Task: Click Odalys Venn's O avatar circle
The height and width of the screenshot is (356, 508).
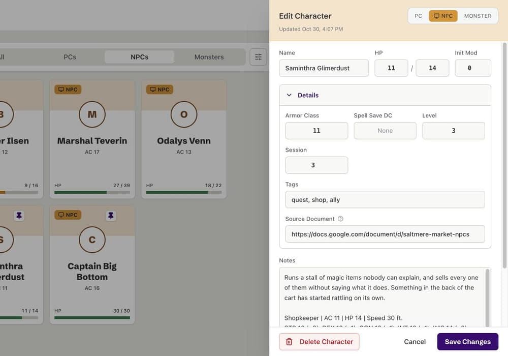Action: (x=184, y=114)
